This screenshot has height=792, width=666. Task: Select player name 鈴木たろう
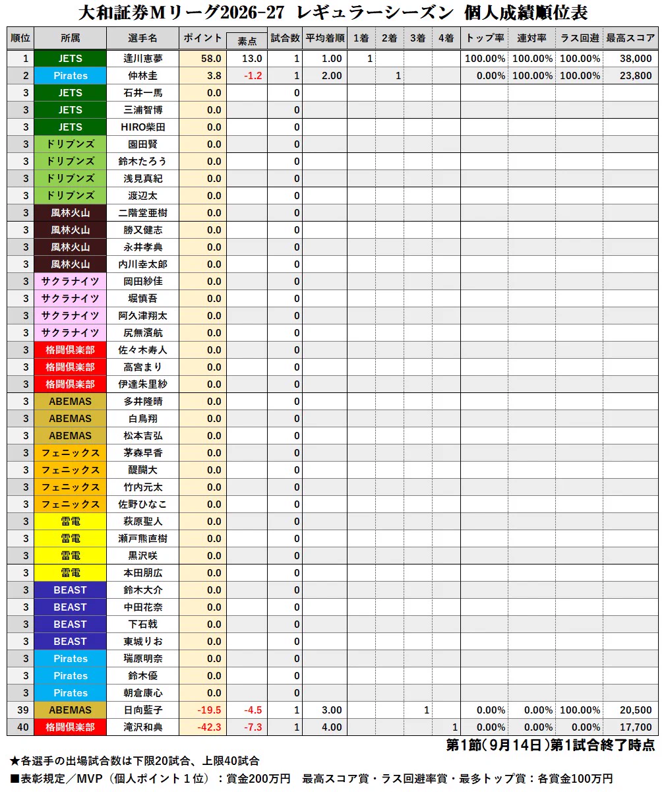point(142,162)
